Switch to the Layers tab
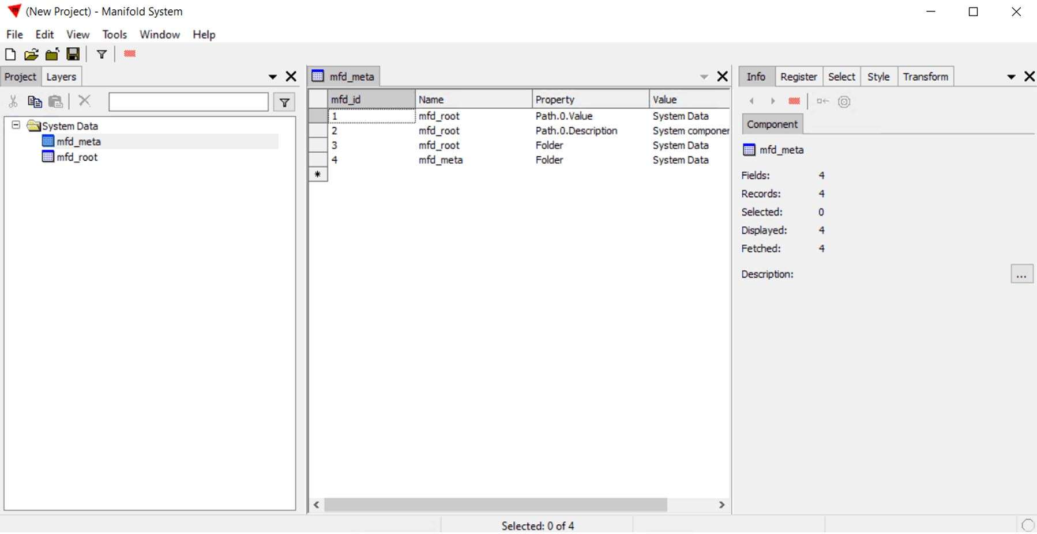1037x534 pixels. [61, 77]
